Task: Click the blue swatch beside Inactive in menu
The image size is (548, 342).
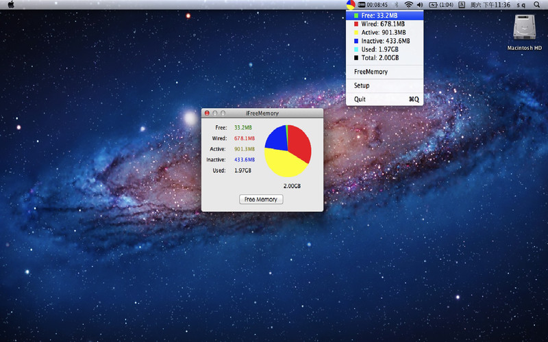Action: (x=356, y=41)
